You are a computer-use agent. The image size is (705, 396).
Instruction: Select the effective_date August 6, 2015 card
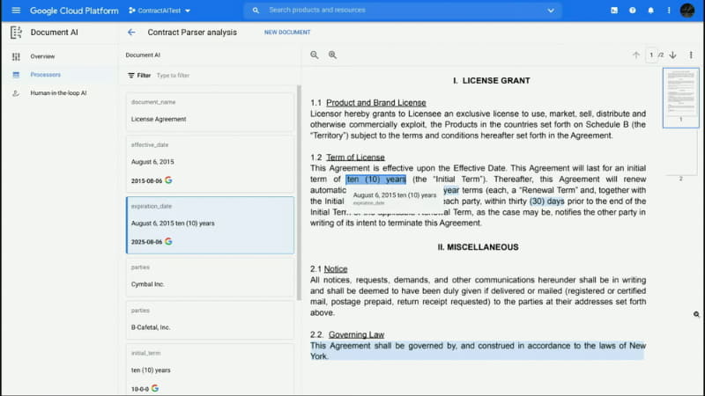(210, 164)
